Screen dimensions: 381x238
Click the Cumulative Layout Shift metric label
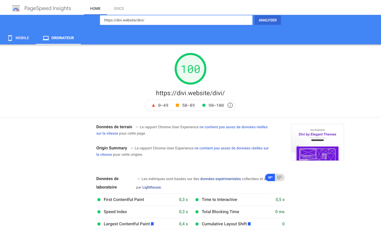224,224
